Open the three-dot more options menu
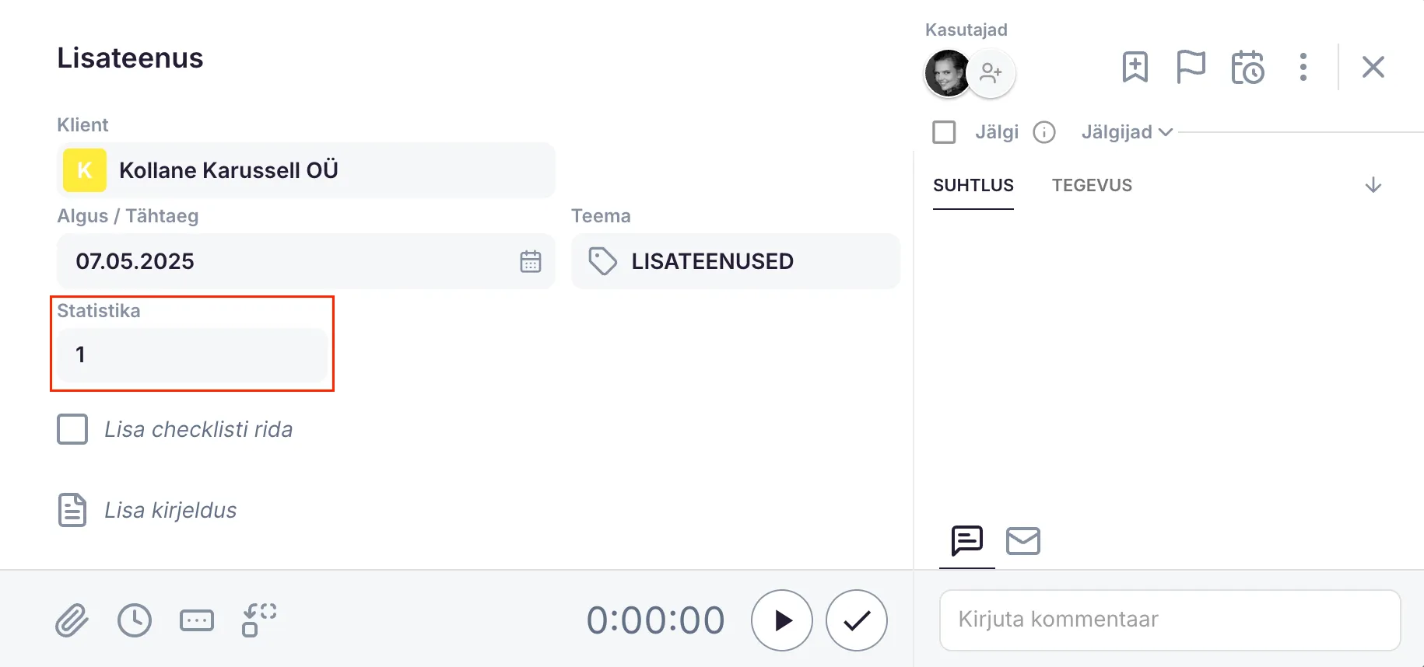The height and width of the screenshot is (667, 1424). [1303, 67]
